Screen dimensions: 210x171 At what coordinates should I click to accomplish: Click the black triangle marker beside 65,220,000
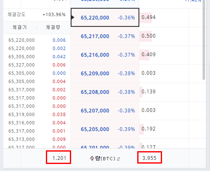[73, 17]
